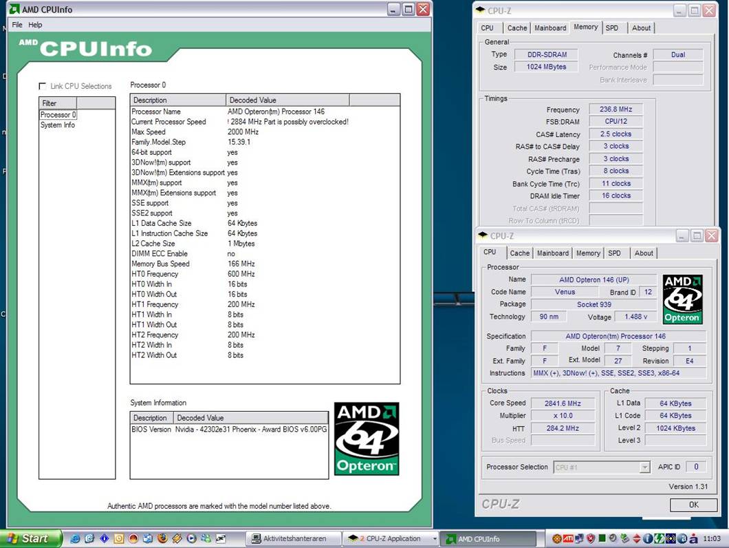Open the wireless signal tray icon

point(671,538)
